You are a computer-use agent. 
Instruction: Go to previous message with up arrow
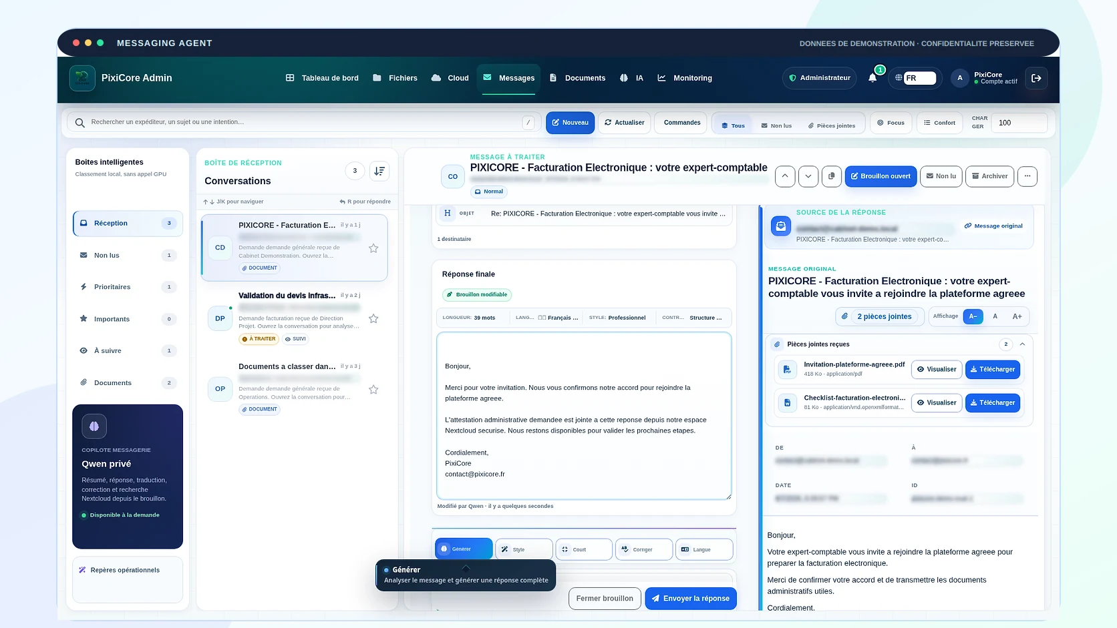785,176
